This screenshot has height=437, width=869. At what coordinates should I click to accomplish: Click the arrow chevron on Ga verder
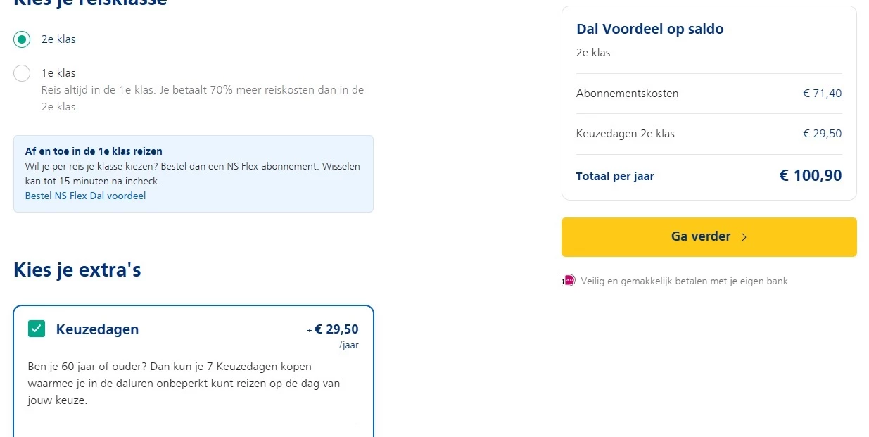(744, 237)
